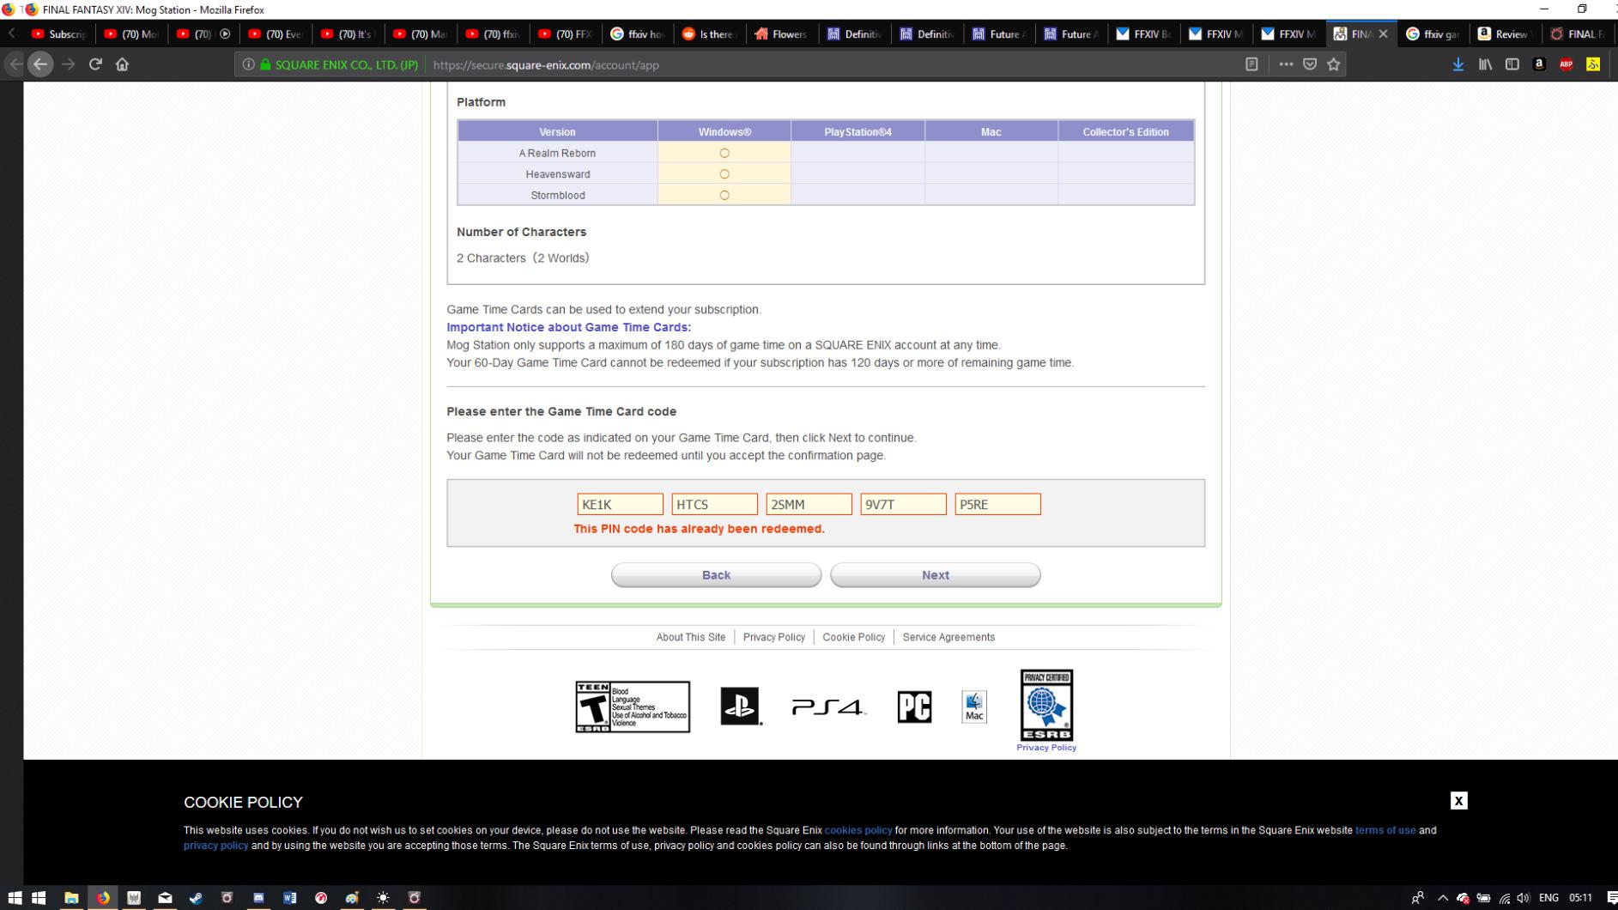1618x910 pixels.
Task: Reload the current page
Action: 95,64
